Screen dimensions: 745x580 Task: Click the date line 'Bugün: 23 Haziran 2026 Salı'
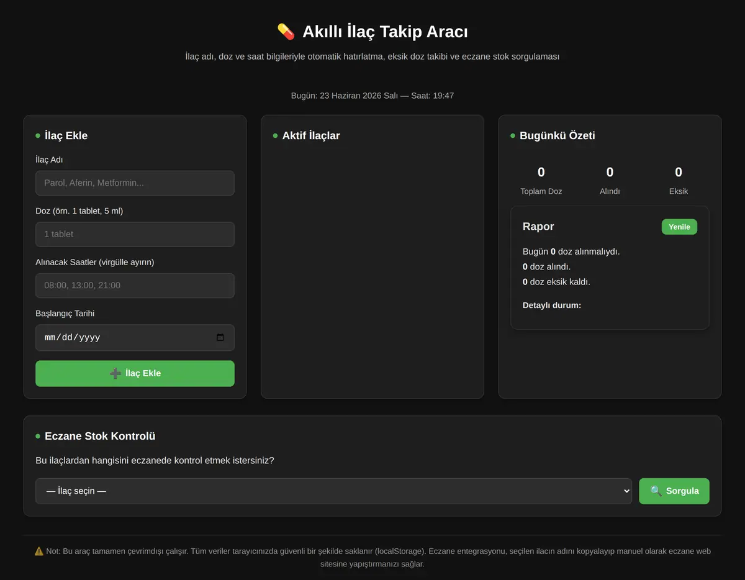345,96
